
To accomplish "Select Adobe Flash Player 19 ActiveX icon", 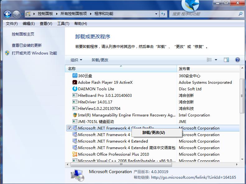I will tap(75, 82).
